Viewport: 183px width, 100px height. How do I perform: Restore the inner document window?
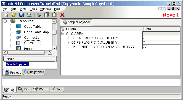(173, 9)
